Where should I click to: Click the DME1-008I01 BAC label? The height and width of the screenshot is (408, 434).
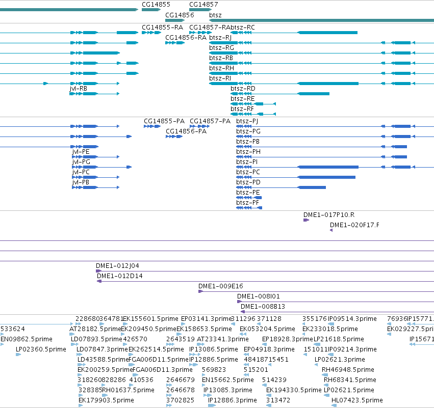tap(259, 296)
